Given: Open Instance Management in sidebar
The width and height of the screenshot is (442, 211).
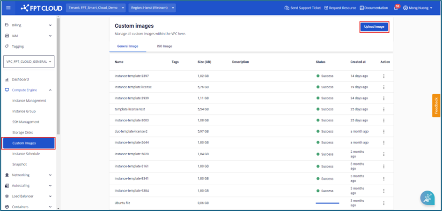Looking at the screenshot, I should 29,101.
